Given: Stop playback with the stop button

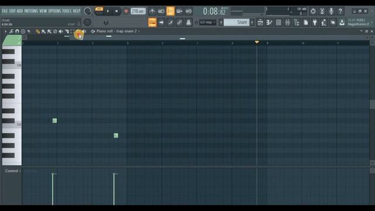Looking at the screenshot, I should (117, 11).
